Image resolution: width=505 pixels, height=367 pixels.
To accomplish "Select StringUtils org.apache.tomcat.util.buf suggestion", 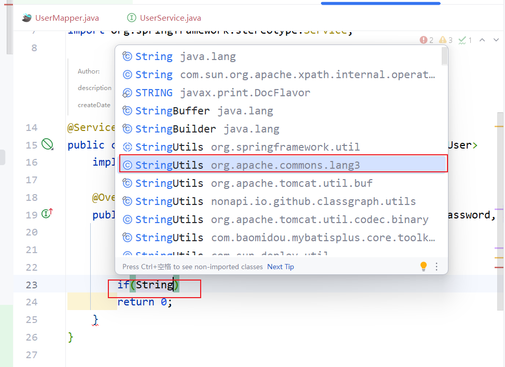I will (x=281, y=183).
